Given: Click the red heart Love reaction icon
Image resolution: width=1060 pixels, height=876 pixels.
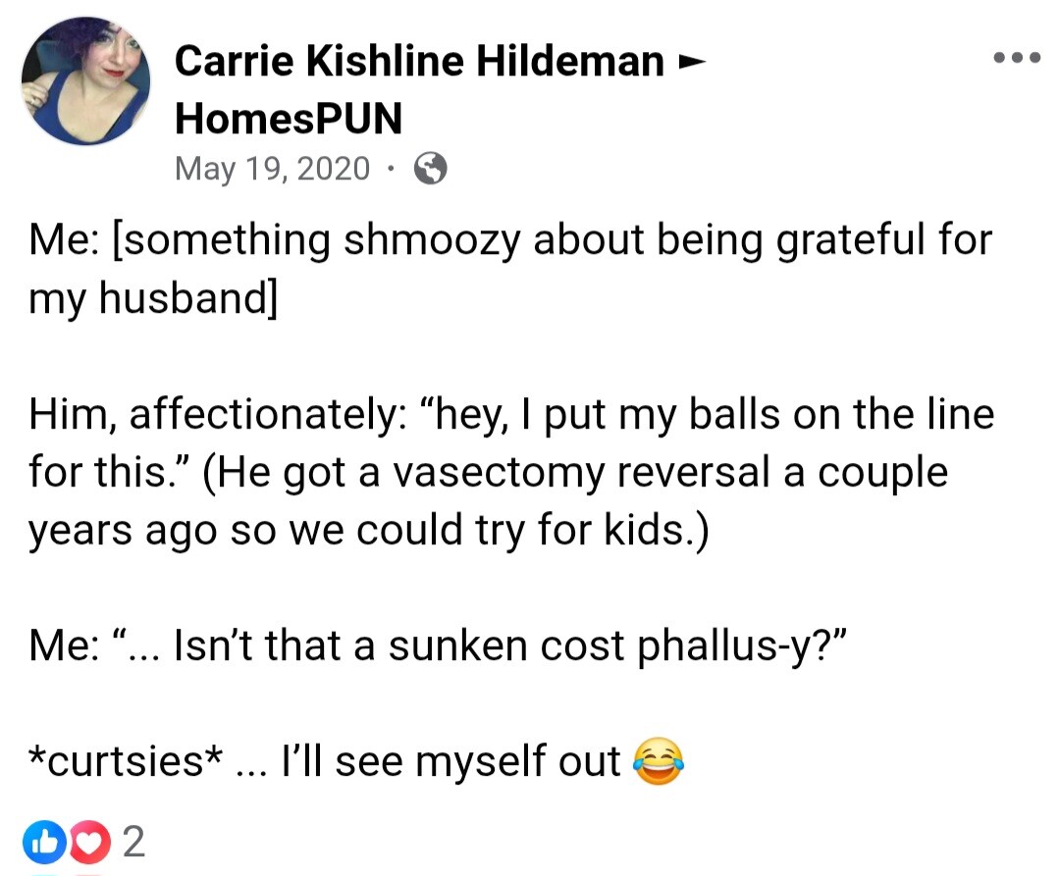Looking at the screenshot, I should point(88,842).
